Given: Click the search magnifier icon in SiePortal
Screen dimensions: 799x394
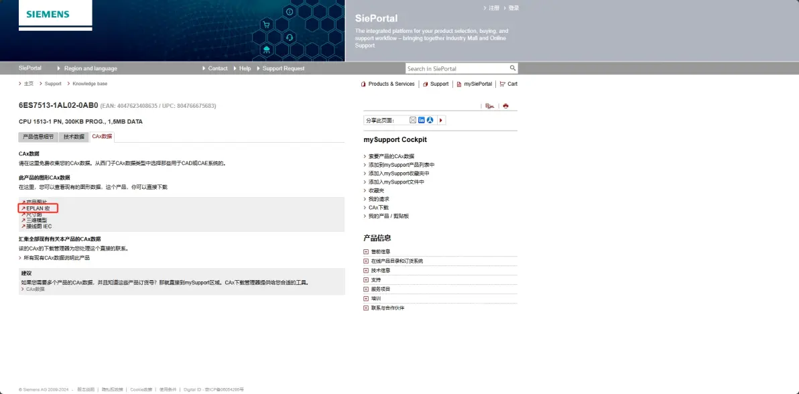Looking at the screenshot, I should click(x=513, y=68).
